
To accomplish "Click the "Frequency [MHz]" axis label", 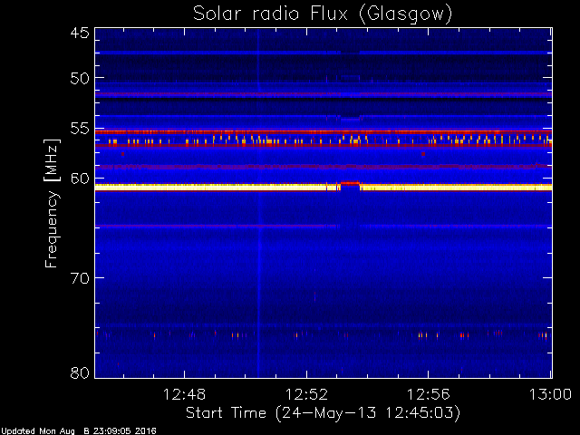I will click(52, 203).
